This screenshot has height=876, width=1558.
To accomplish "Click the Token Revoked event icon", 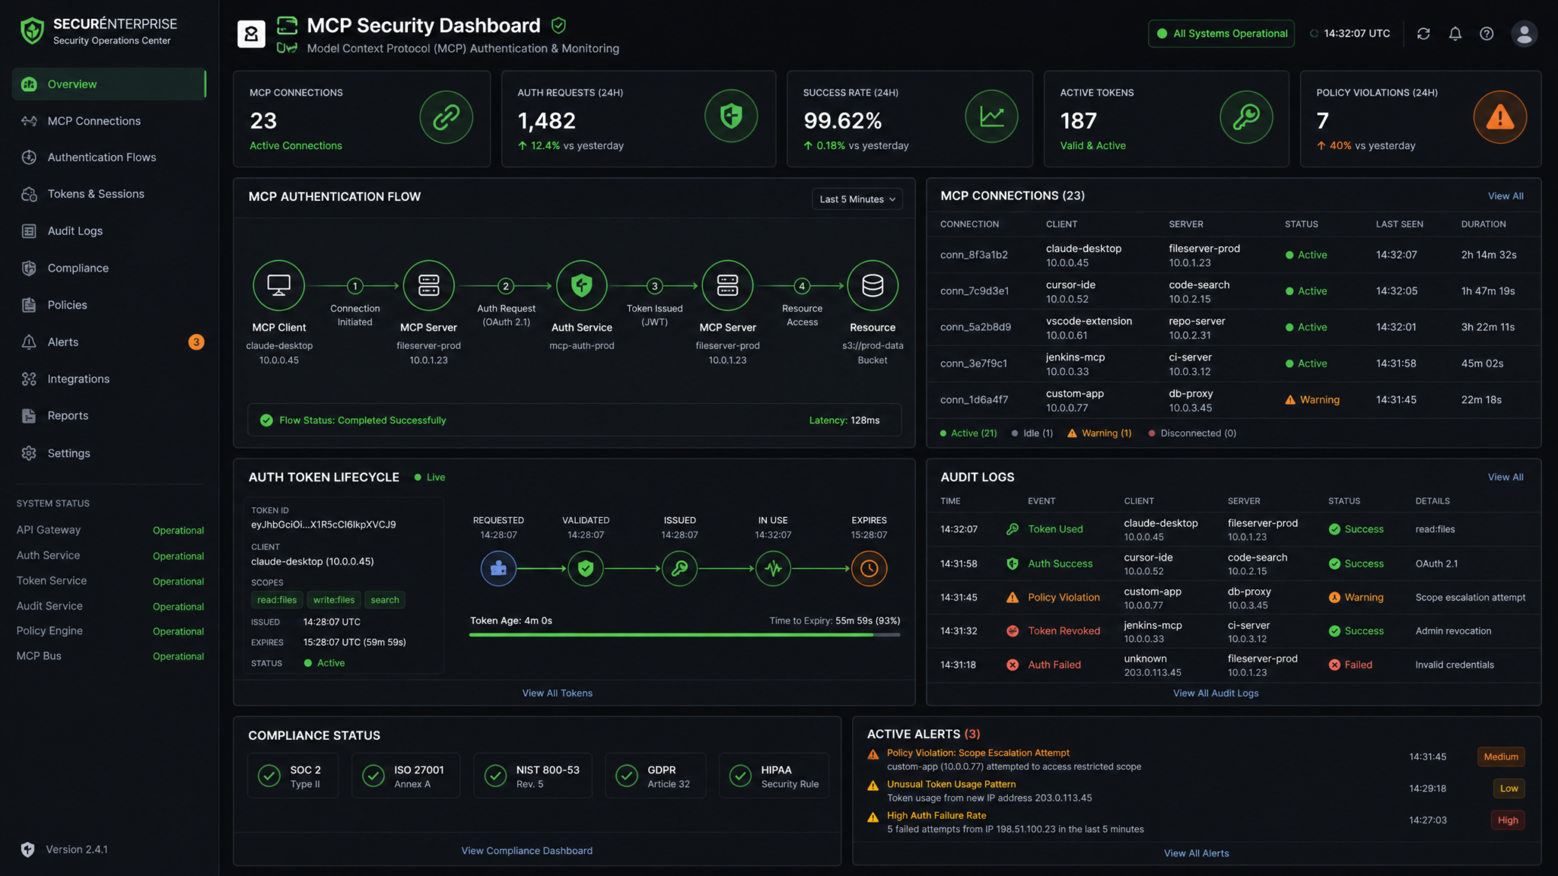I will pyautogui.click(x=1013, y=631).
